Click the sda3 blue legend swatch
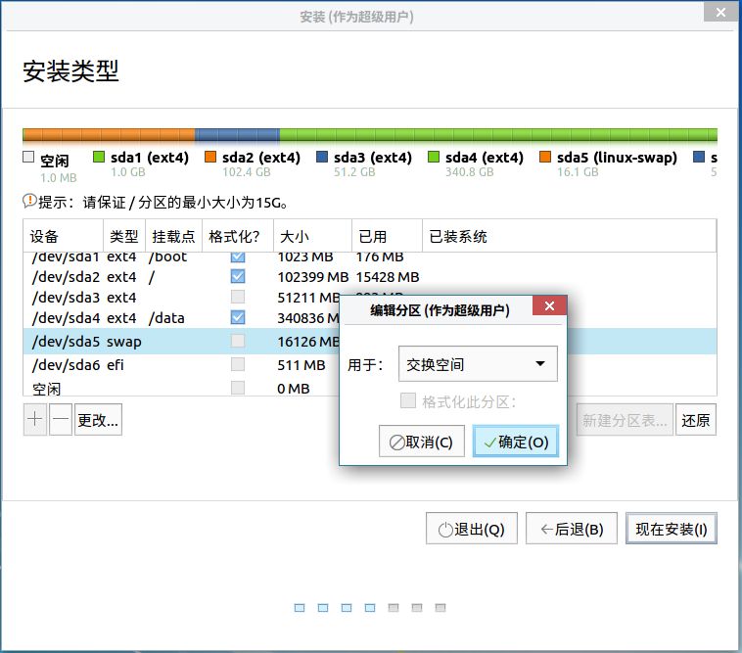 pyautogui.click(x=322, y=157)
